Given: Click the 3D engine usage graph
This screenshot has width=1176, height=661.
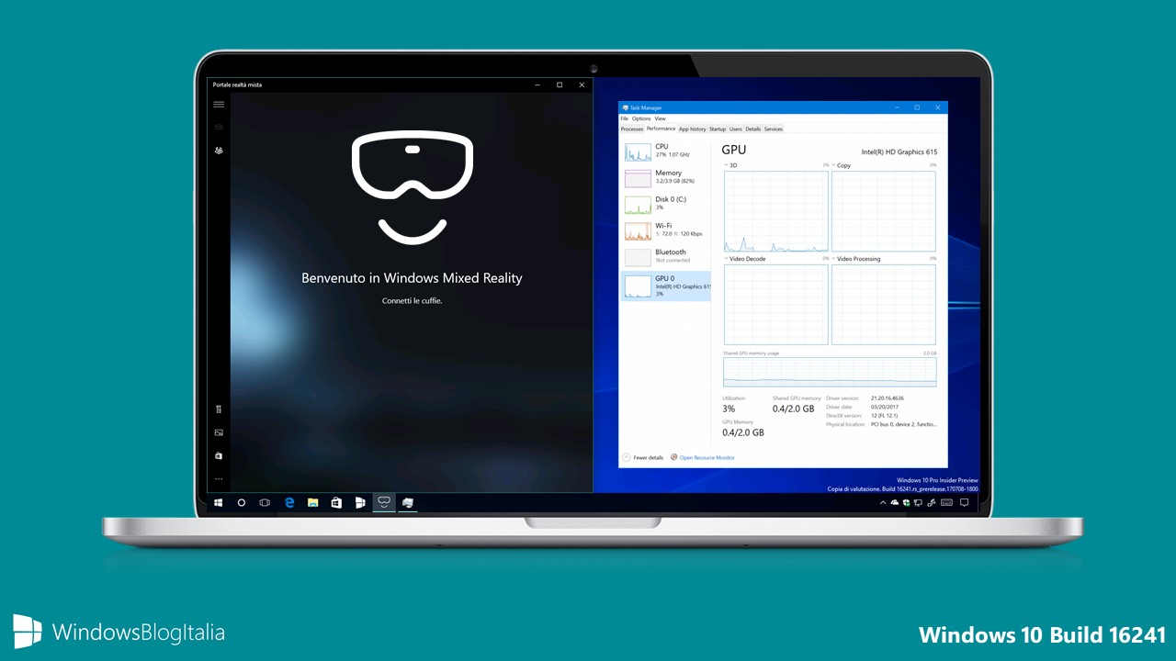Looking at the screenshot, I should (775, 211).
